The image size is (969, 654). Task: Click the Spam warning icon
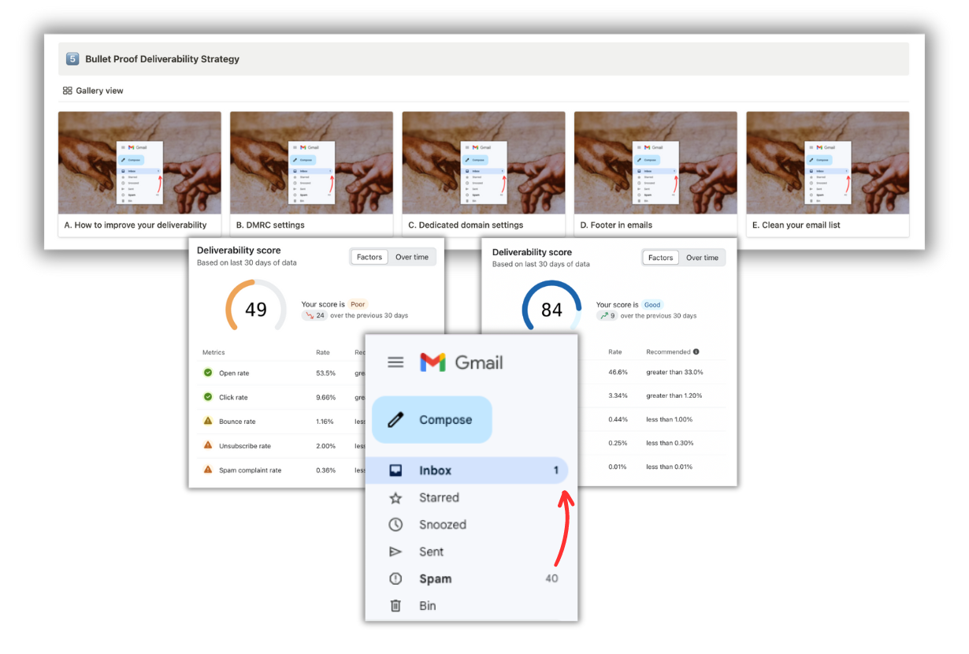[395, 579]
